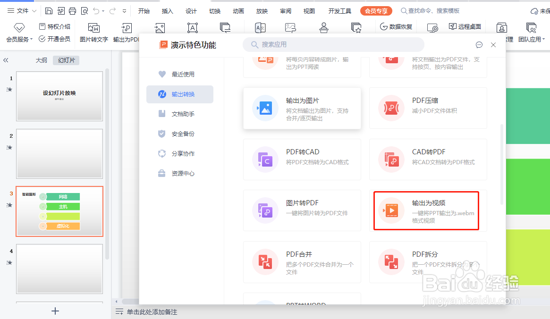
Task: Click the 搜索应用 search field
Action: tap(334, 44)
